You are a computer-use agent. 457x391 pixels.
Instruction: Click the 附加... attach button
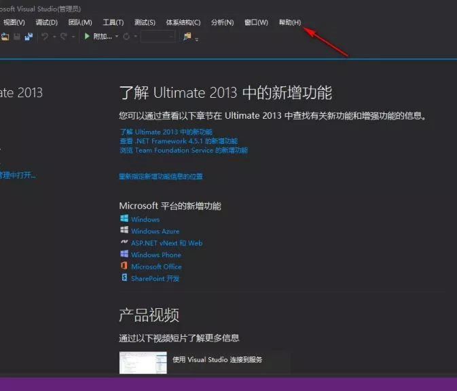tap(103, 37)
